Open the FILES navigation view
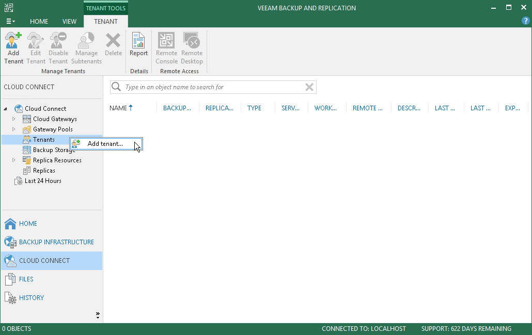Screen dimensions: 532x335 (52, 279)
